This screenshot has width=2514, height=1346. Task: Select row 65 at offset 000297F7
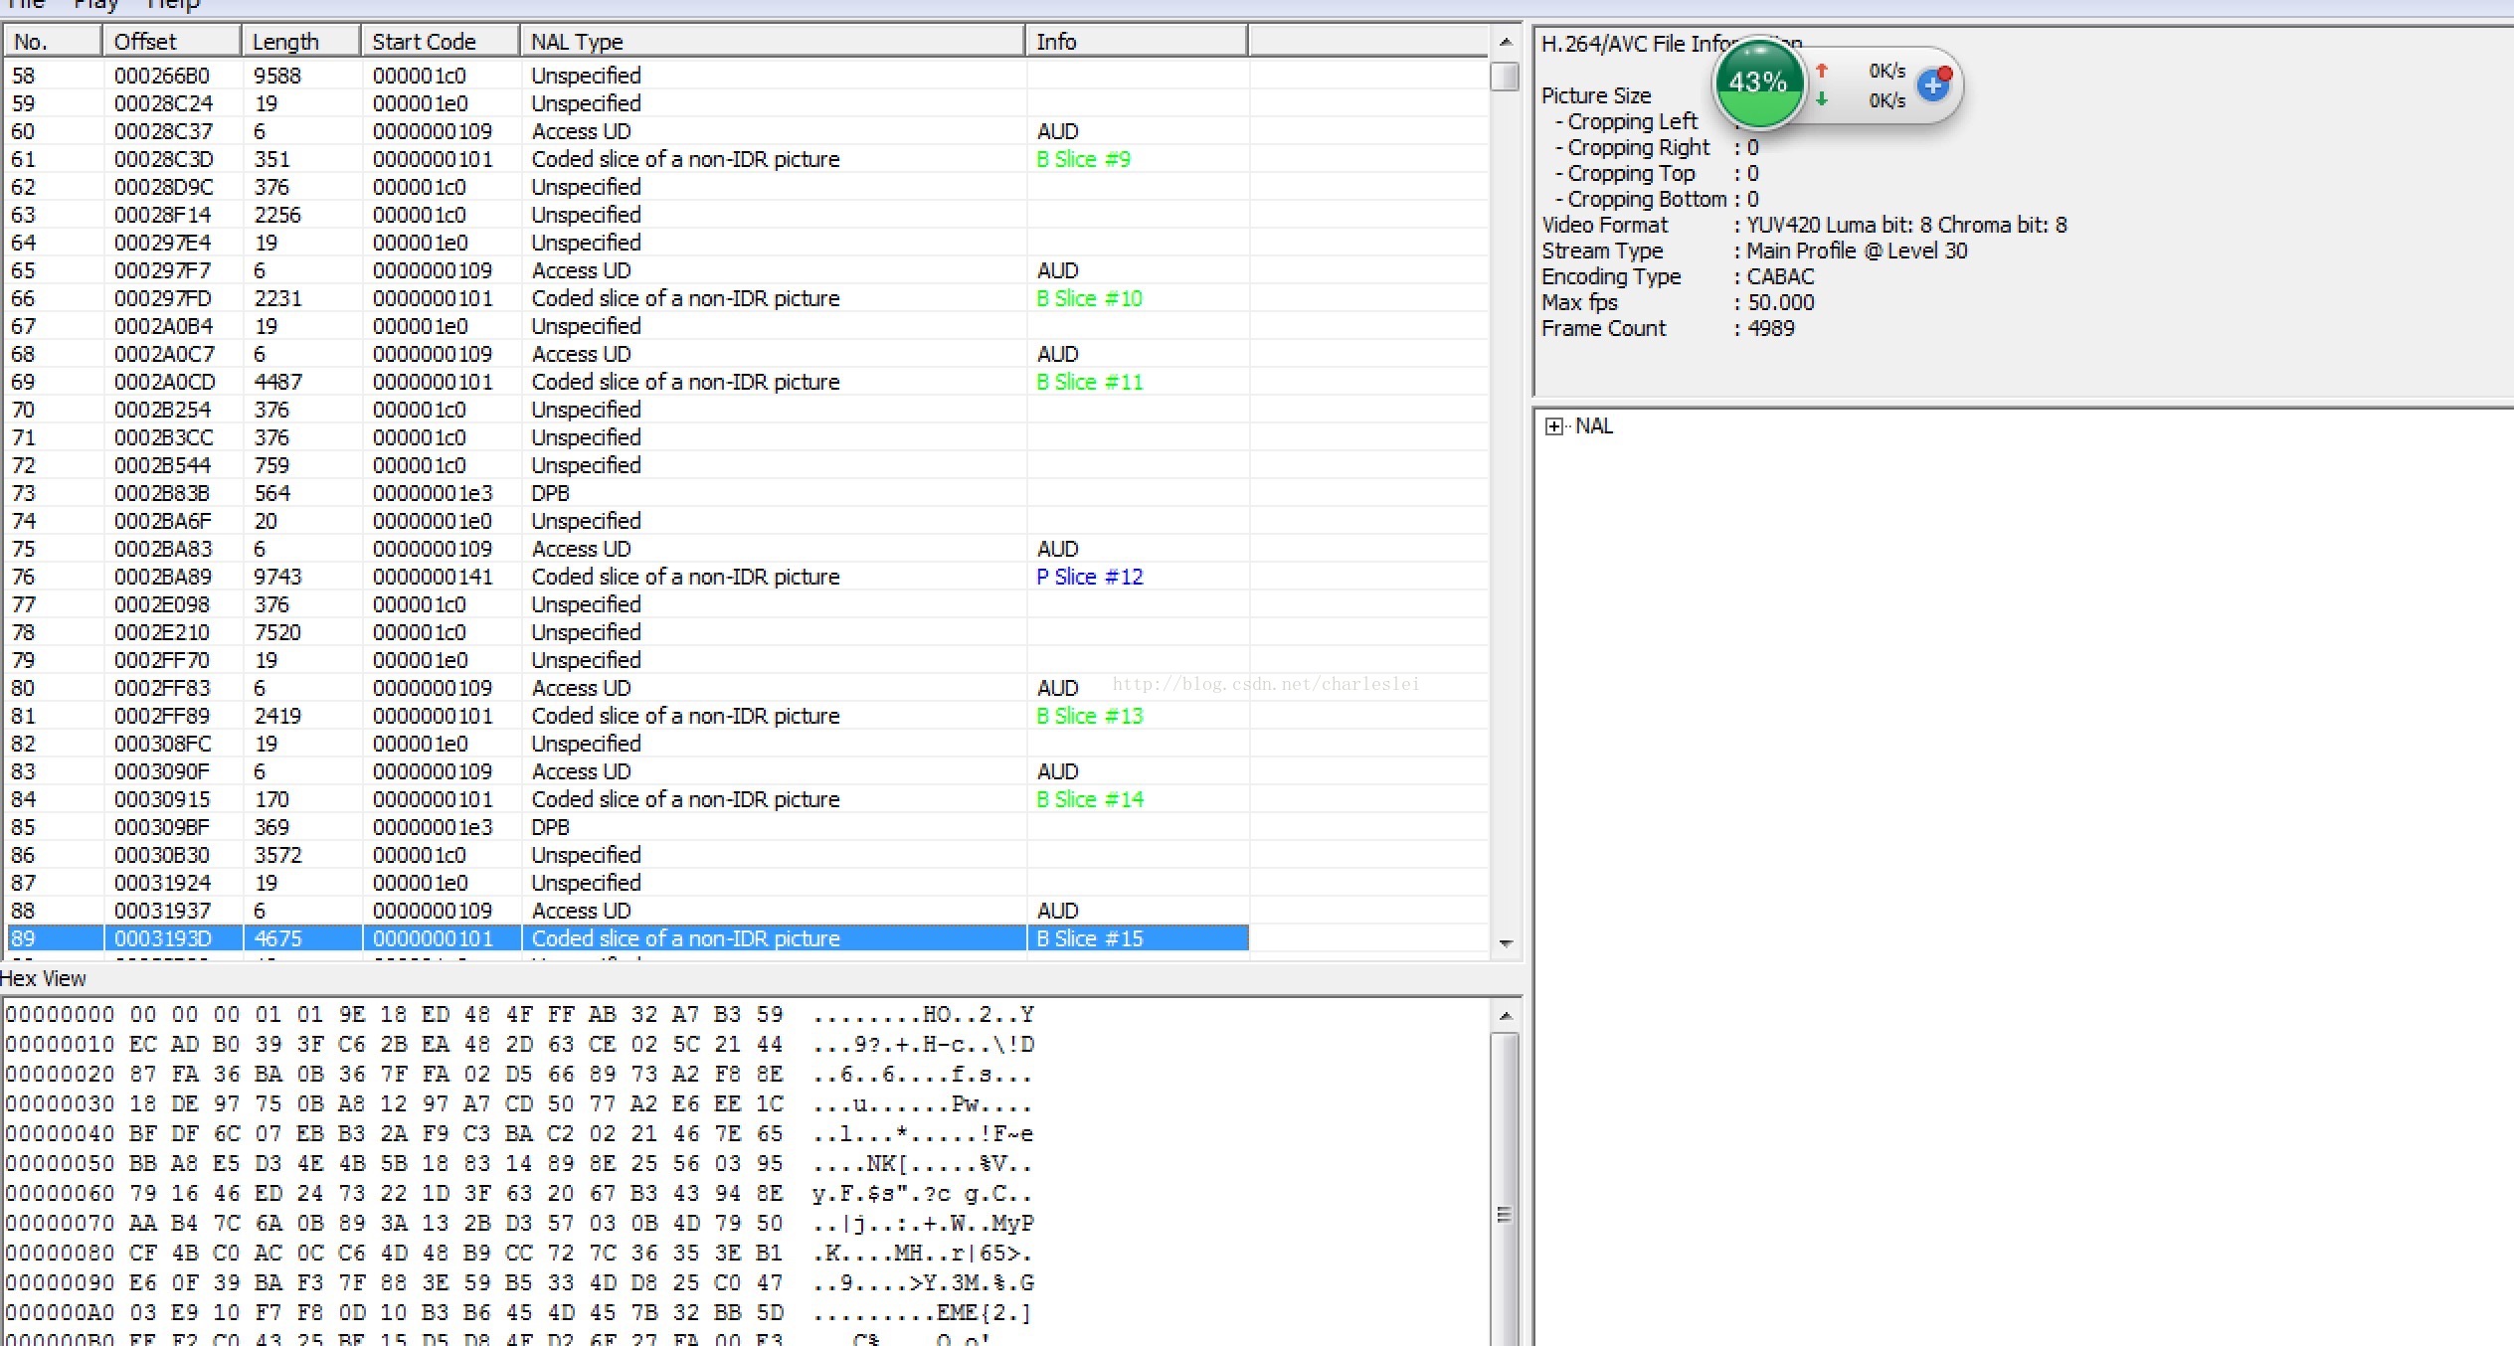628,270
